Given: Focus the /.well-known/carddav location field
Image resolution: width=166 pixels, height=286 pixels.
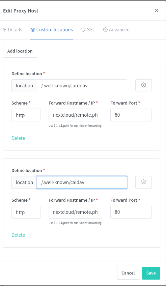Looking at the screenshot, I should pyautogui.click(x=82, y=86).
